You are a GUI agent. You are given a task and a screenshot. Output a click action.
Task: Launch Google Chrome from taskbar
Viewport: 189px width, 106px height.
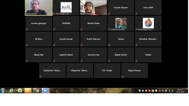coord(37,91)
